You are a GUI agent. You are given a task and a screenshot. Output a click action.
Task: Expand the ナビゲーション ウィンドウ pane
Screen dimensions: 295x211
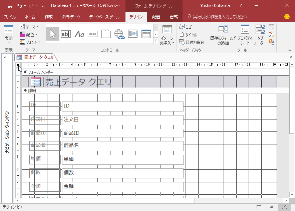click(5, 57)
